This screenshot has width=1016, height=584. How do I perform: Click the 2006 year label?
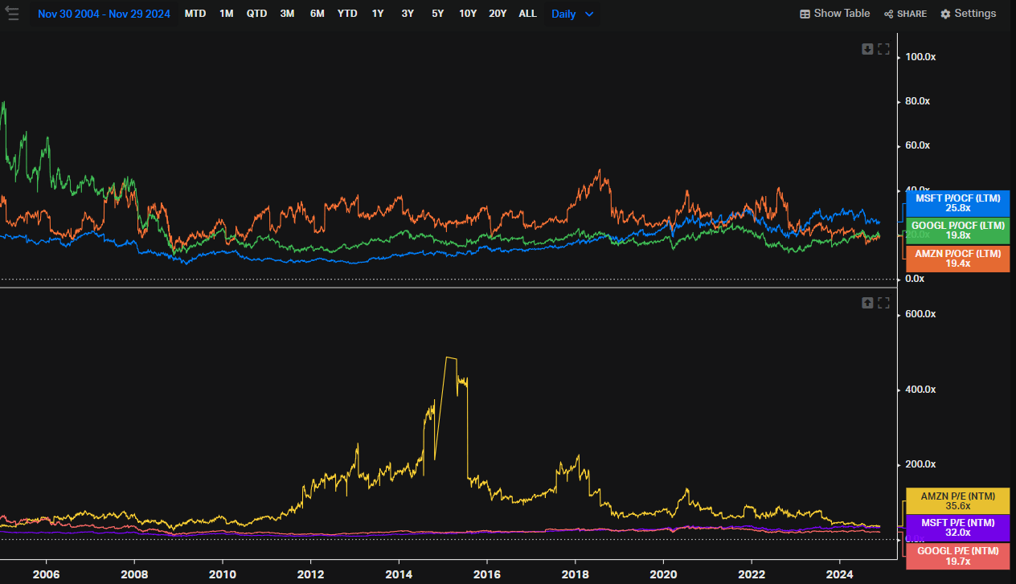coord(46,574)
